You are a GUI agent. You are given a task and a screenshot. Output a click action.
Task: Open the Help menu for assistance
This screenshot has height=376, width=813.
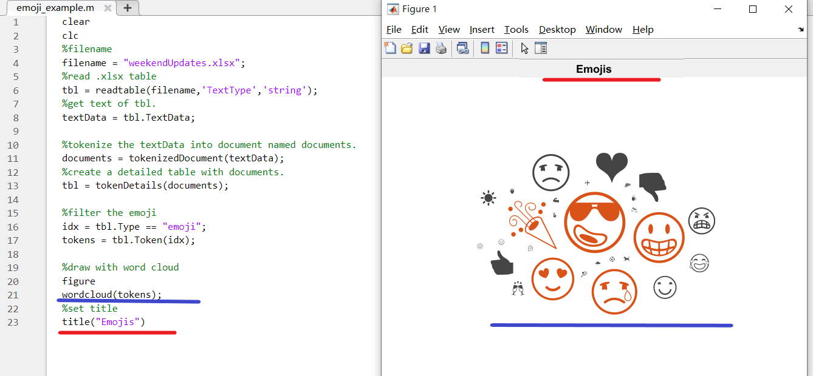(x=642, y=29)
